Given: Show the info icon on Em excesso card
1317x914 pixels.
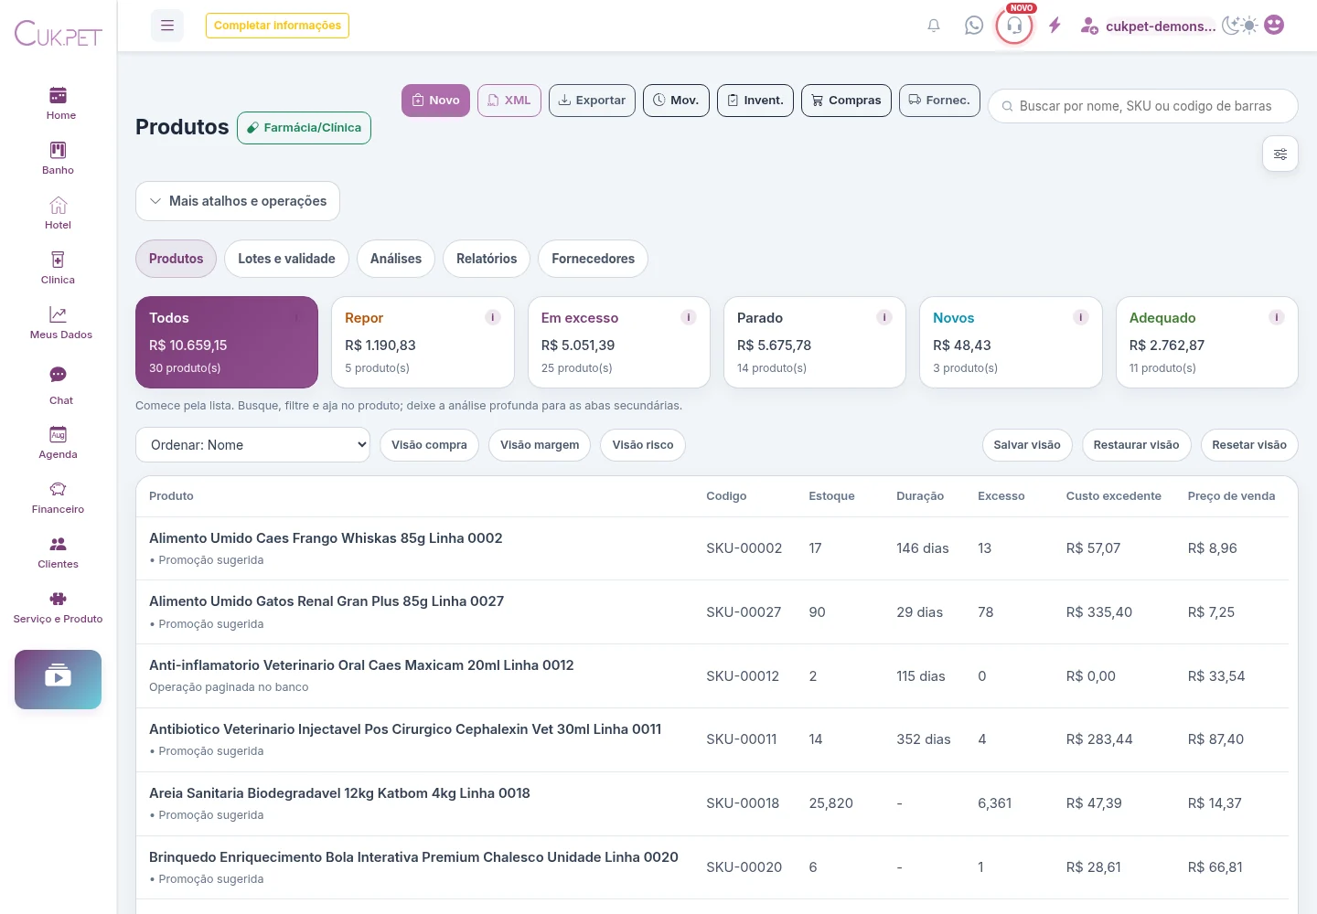Looking at the screenshot, I should point(689,317).
